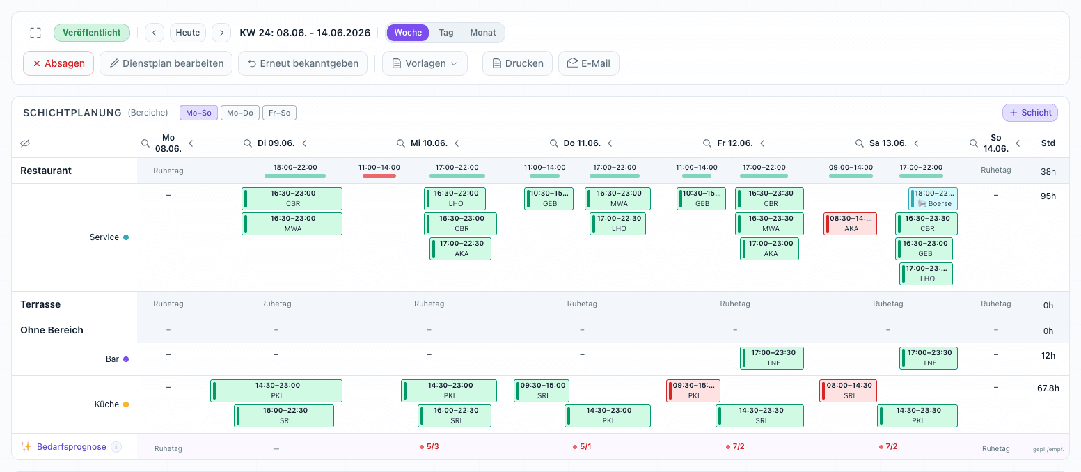Open the red 09:30 PKL Küche shift
Image resolution: width=1081 pixels, height=472 pixels.
pyautogui.click(x=693, y=391)
